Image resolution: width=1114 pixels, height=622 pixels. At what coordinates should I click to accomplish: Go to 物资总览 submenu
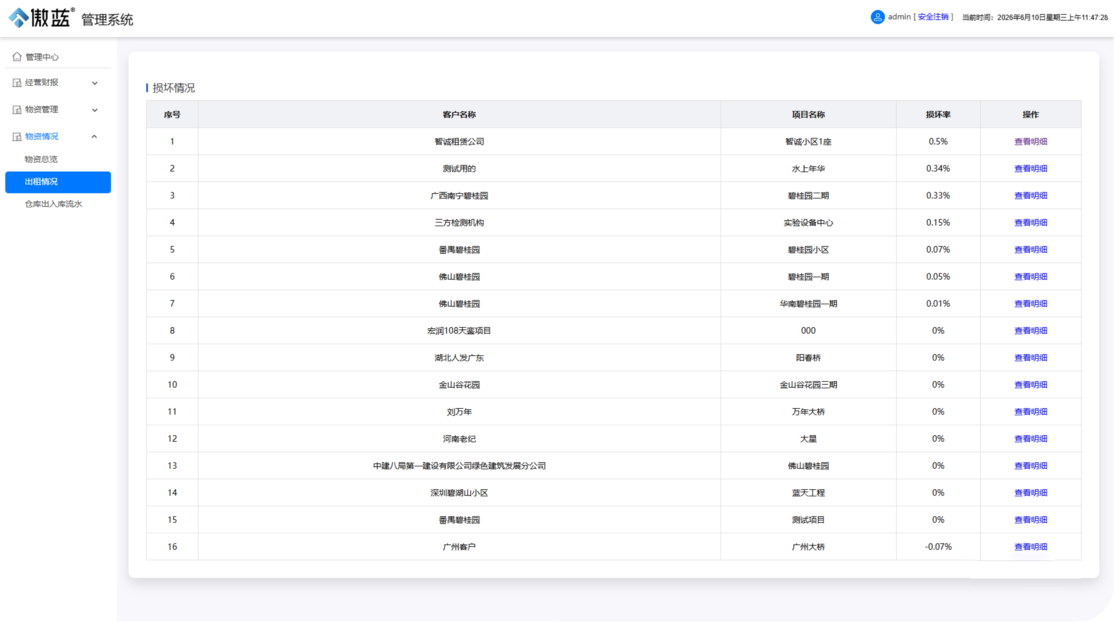point(41,159)
